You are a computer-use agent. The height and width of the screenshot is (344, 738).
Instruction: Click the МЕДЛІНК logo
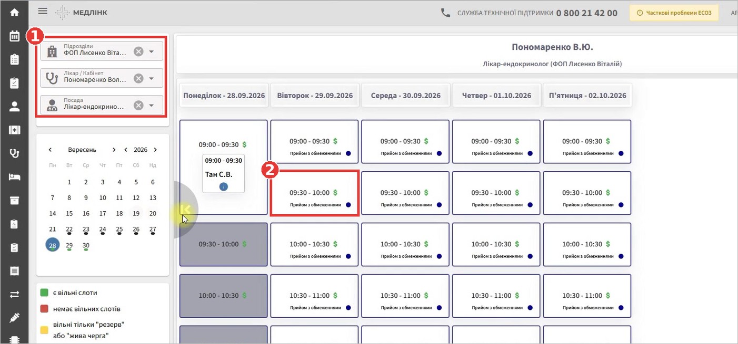click(x=81, y=13)
